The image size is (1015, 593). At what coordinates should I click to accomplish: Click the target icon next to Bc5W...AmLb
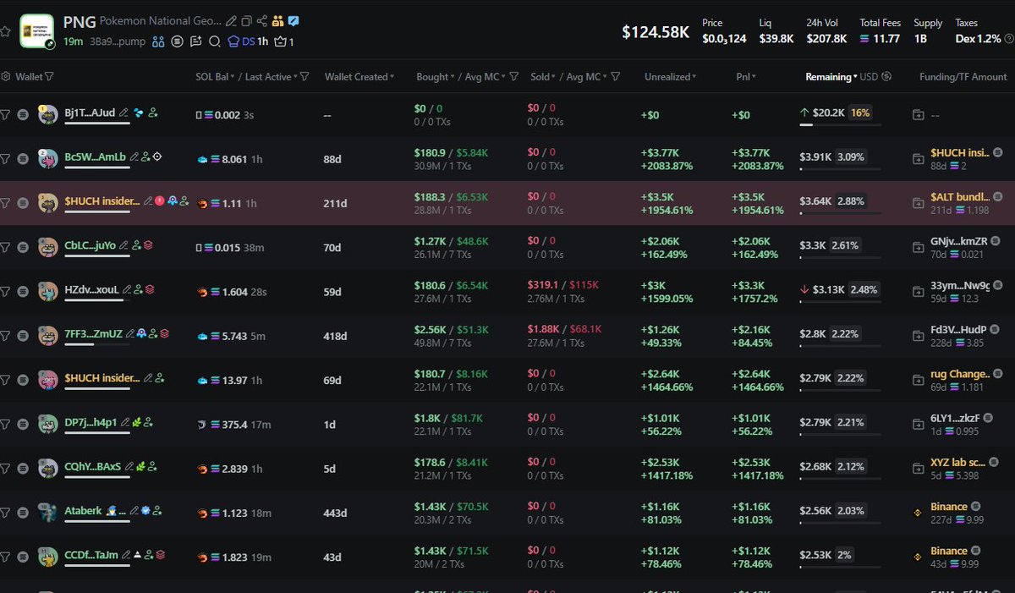(157, 156)
